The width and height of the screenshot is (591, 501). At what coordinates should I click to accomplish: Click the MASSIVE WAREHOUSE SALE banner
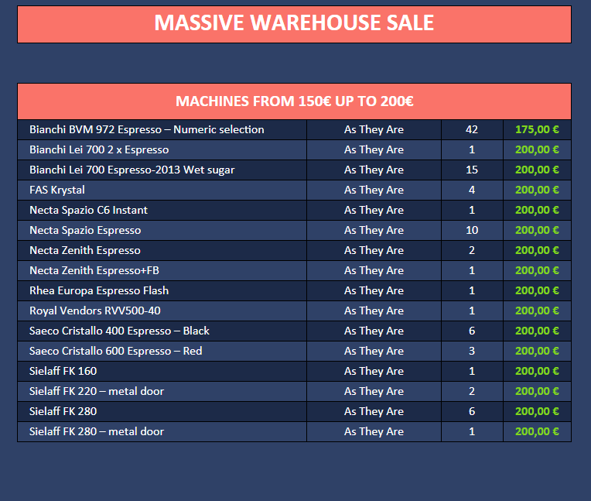(x=294, y=23)
